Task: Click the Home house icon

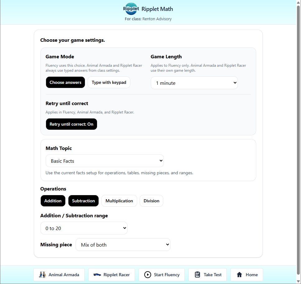Action: click(239, 275)
